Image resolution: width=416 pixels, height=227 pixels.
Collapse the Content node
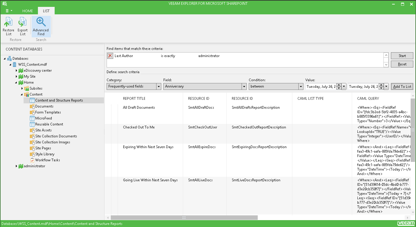(x=22, y=94)
